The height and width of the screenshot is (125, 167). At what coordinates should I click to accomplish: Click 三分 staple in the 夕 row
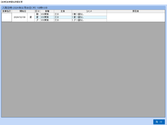pyautogui.click(x=63, y=20)
